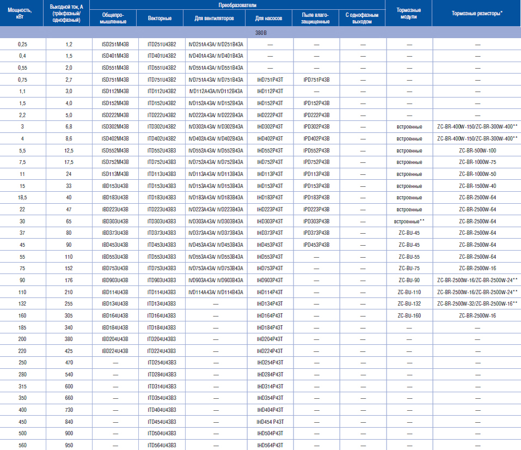The image size is (521, 450).
Task: Select ZC-BU-45 in the 37 kW row
Action: pyautogui.click(x=409, y=233)
